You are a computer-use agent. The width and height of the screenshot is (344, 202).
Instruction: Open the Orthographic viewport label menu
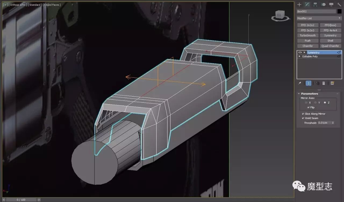click(18, 5)
